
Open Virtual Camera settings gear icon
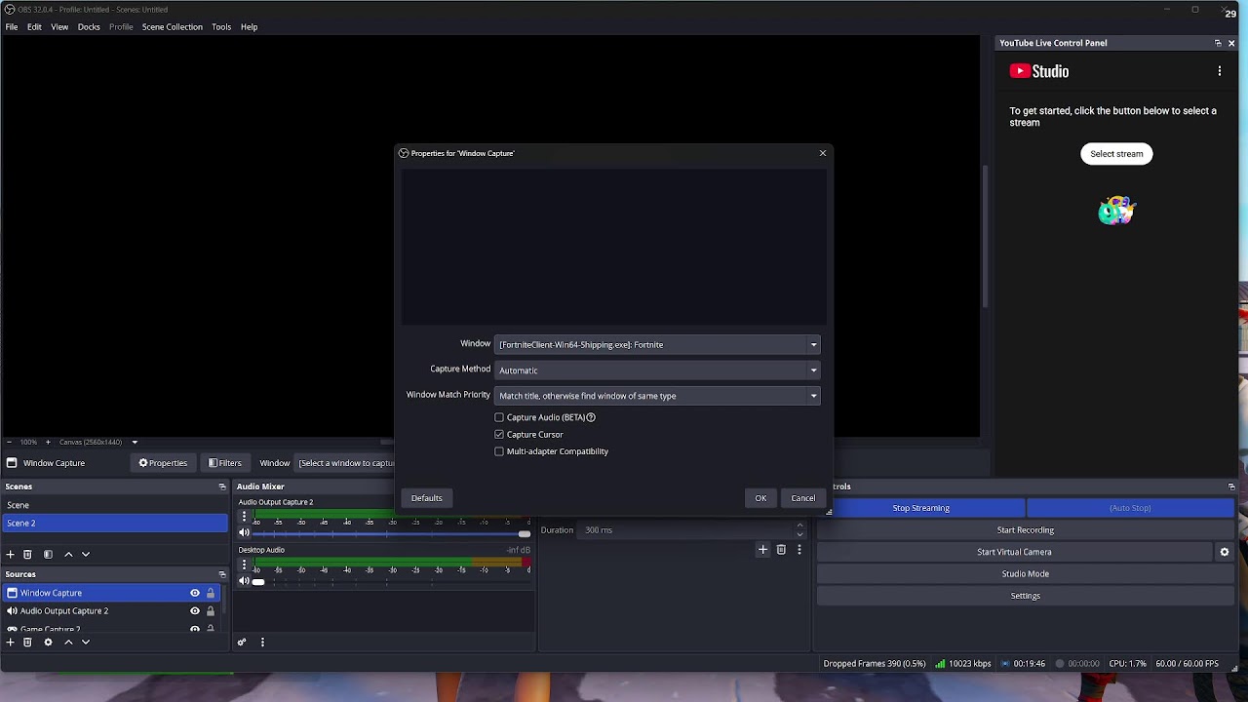pyautogui.click(x=1225, y=552)
